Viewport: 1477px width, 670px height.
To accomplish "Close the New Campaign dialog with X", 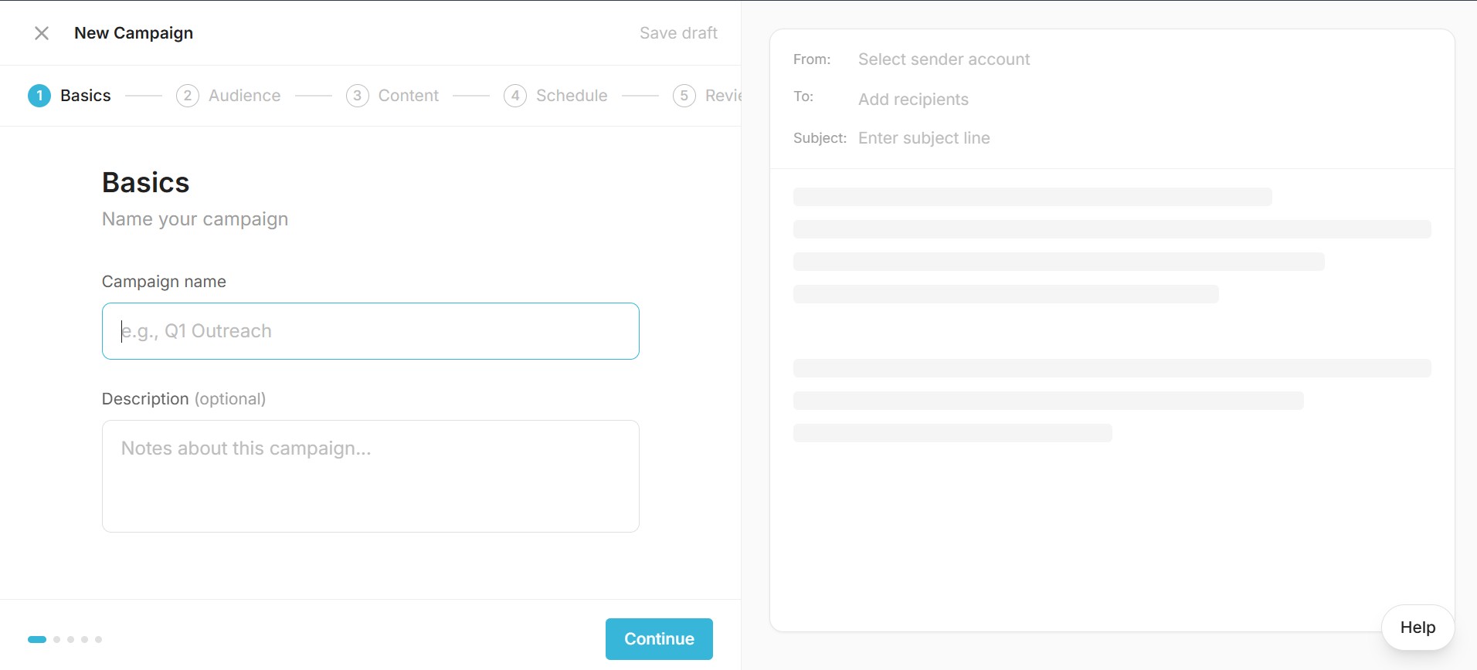I will click(x=42, y=33).
